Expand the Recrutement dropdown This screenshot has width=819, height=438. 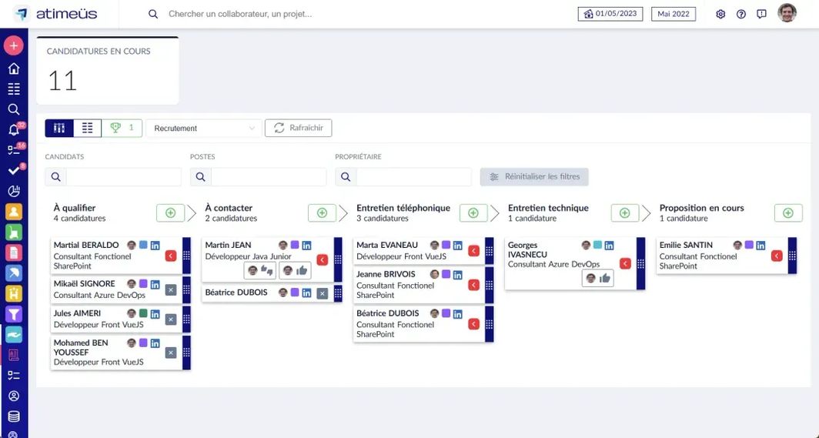click(204, 129)
